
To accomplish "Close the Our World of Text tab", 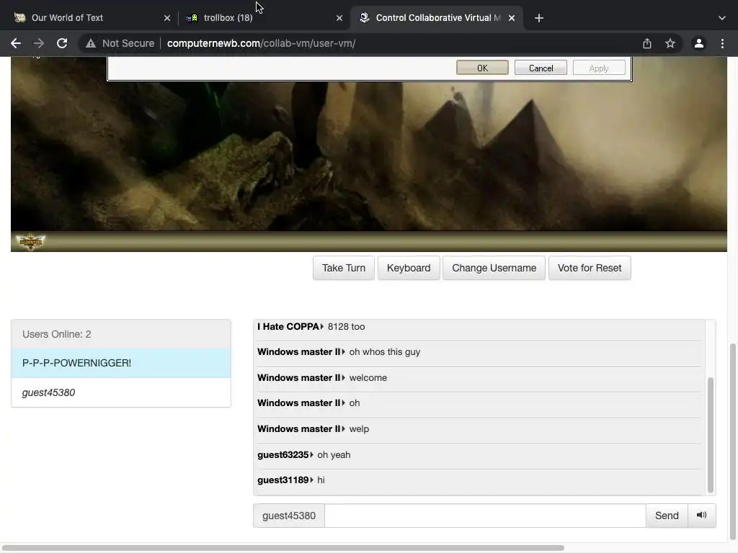I will (167, 18).
